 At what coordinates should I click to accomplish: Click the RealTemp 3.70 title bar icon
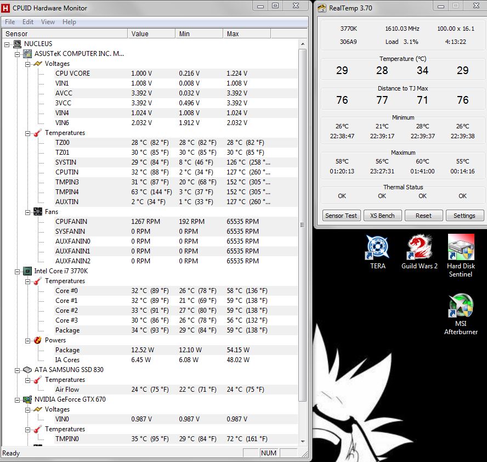point(322,8)
